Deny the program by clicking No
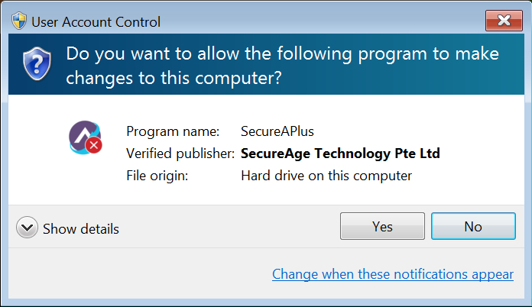The width and height of the screenshot is (532, 307). (x=473, y=226)
